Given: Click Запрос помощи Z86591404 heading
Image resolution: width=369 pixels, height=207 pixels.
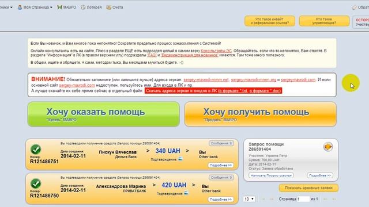Looking at the screenshot, I should [x=266, y=147].
